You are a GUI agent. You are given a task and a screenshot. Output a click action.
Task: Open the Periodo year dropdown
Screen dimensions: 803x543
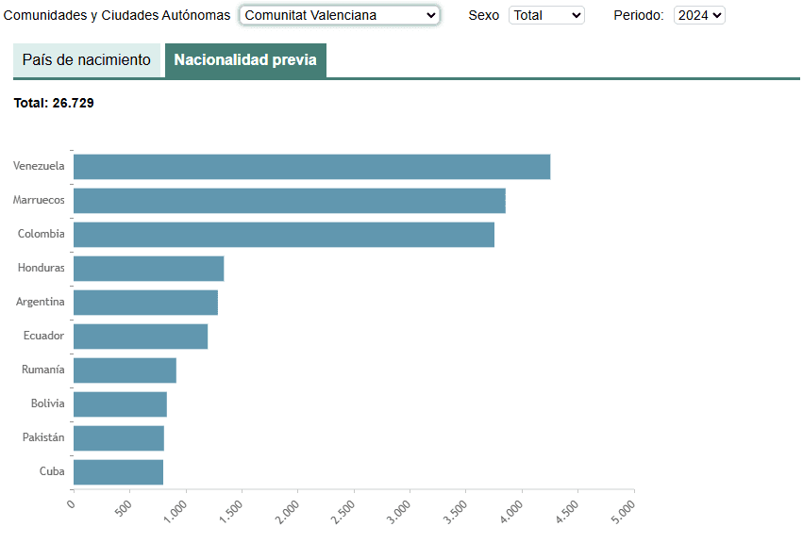pyautogui.click(x=699, y=15)
